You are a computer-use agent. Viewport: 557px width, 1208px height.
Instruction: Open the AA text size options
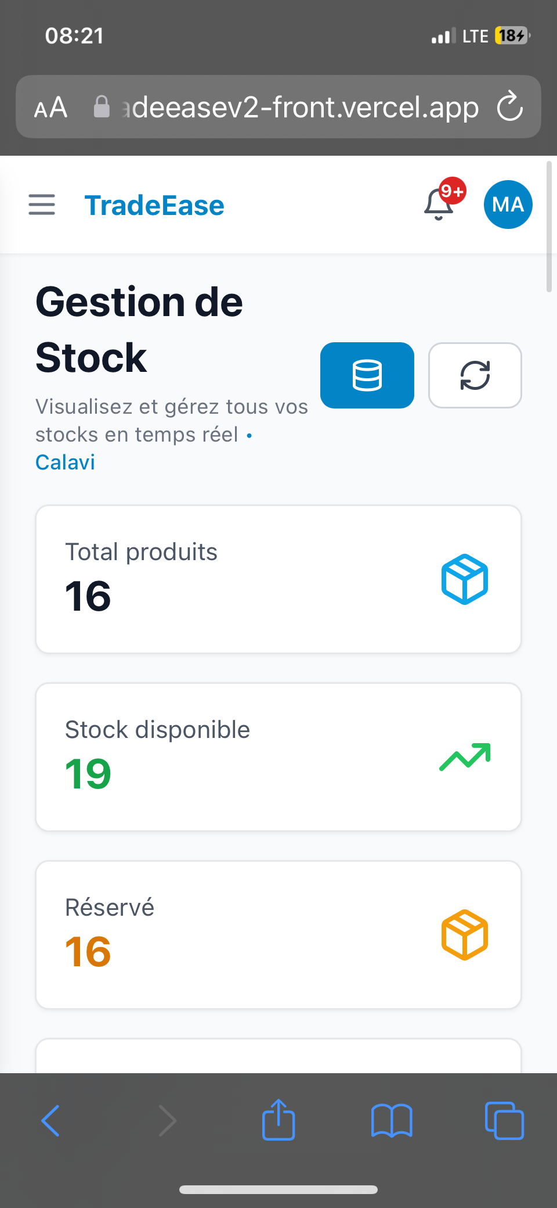[51, 107]
